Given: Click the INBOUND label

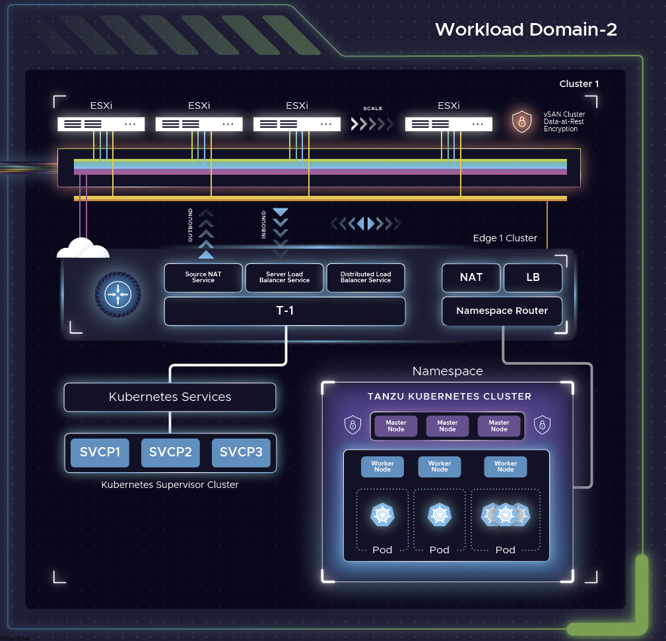Looking at the screenshot, I should (x=263, y=225).
